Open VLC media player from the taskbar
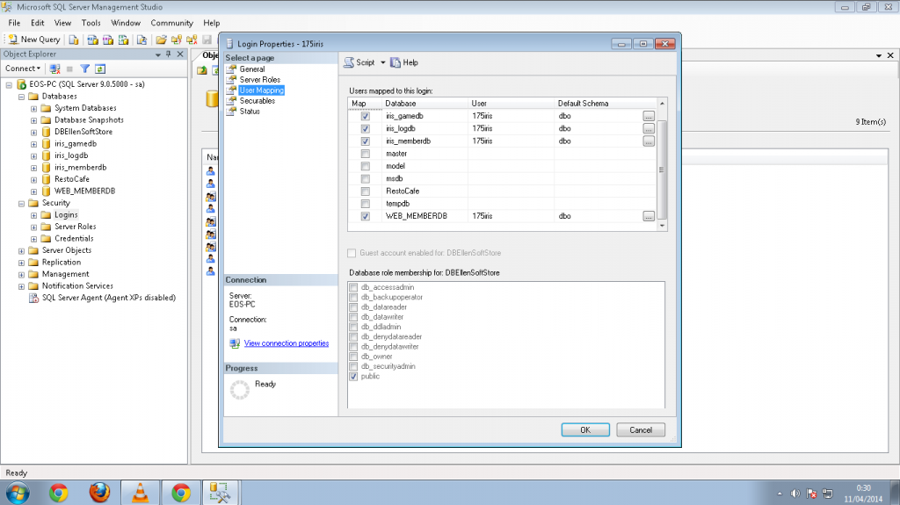 coord(140,493)
